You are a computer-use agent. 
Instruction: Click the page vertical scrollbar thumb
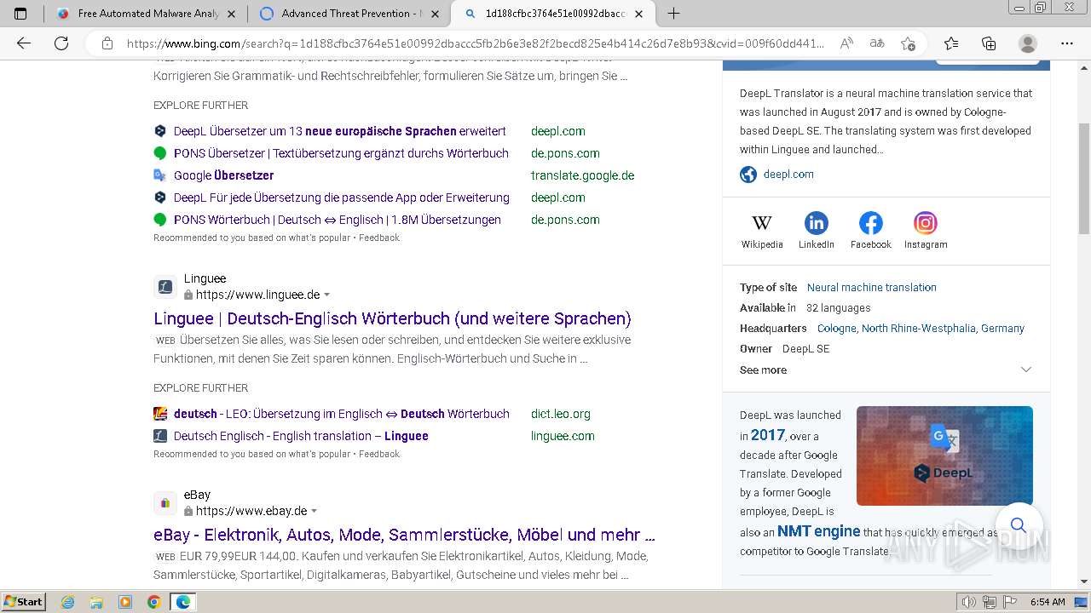pos(1084,179)
